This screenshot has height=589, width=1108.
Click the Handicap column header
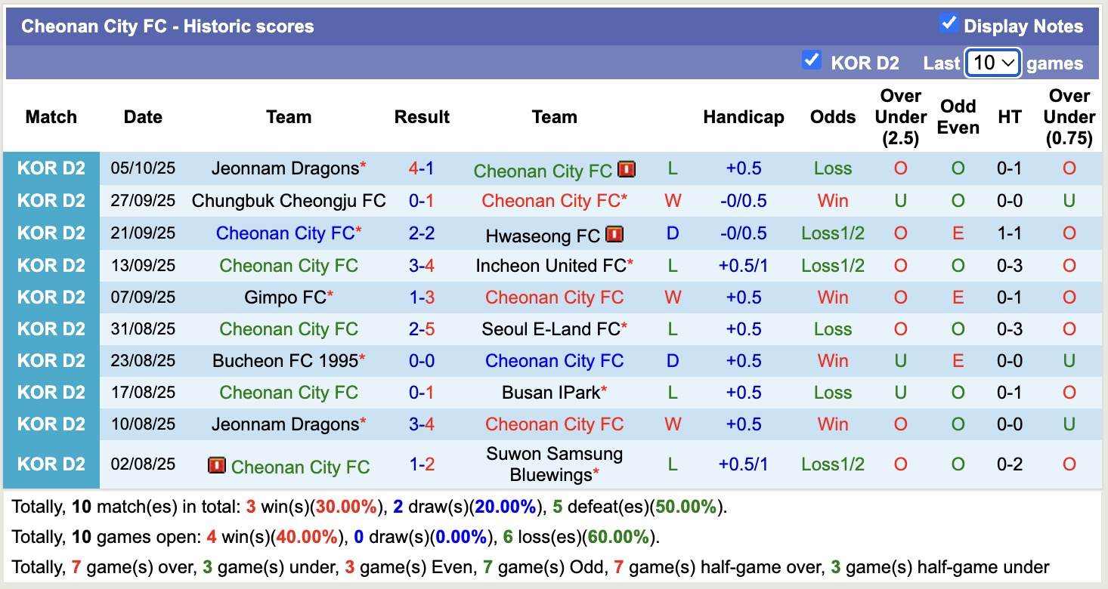pyautogui.click(x=743, y=117)
